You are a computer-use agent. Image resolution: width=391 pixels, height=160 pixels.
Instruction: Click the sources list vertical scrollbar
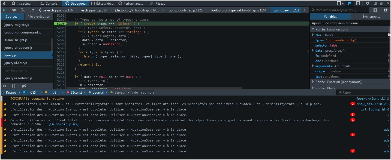52,45
